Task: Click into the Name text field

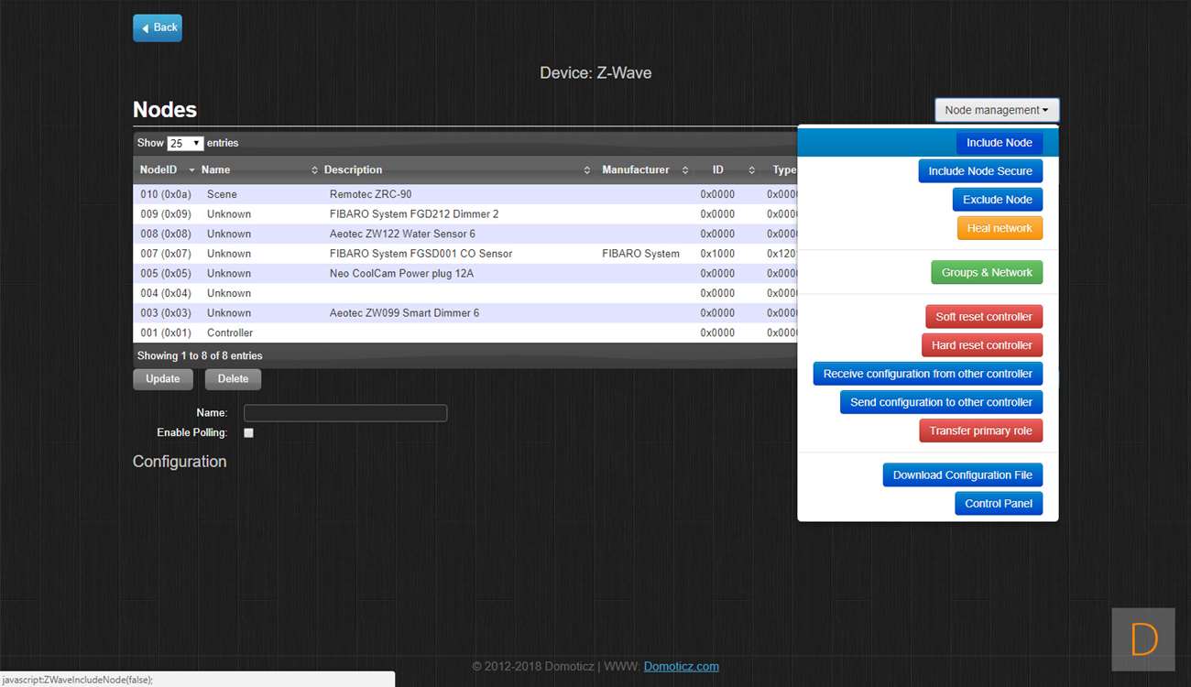Action: click(x=345, y=413)
